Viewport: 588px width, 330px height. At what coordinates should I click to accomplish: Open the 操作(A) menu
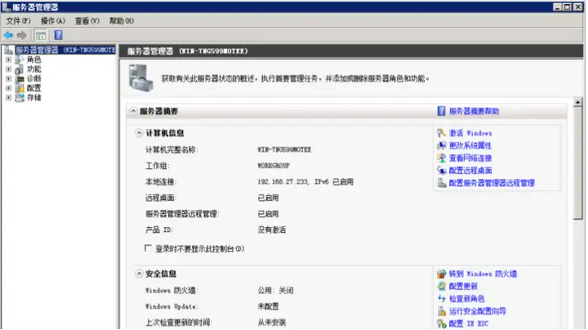tap(53, 21)
